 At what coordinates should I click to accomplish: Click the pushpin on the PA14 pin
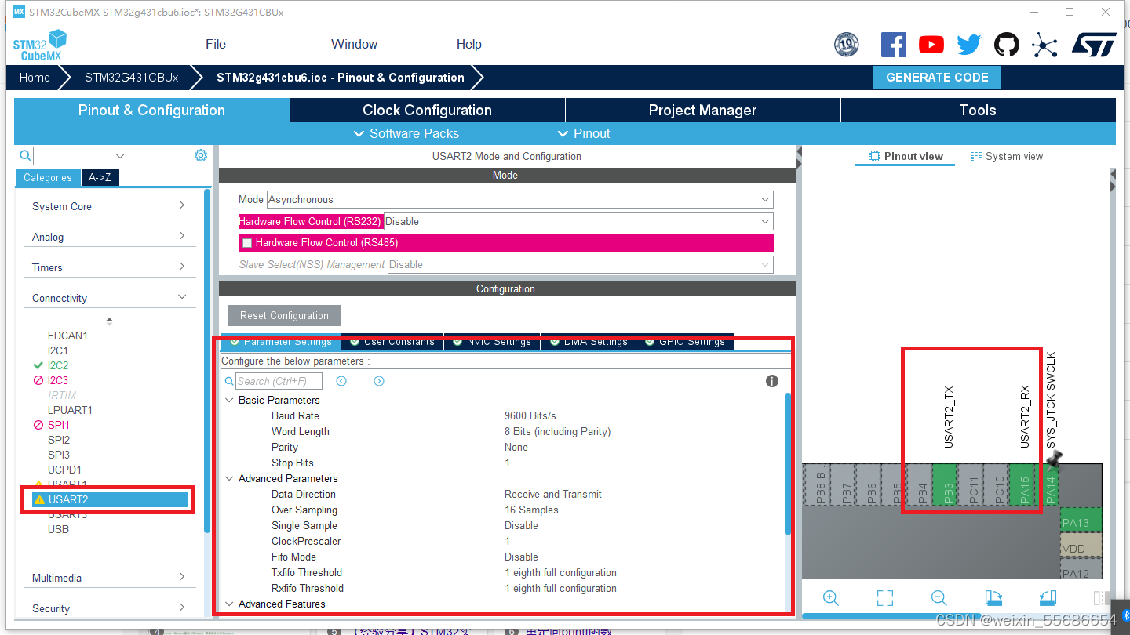1055,458
